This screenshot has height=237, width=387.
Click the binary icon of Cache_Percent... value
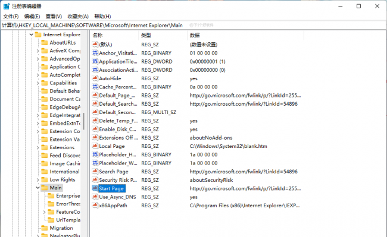pyautogui.click(x=95, y=87)
